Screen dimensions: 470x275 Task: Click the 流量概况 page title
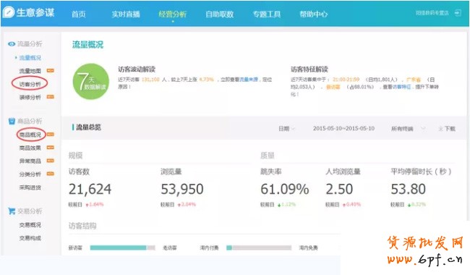87,45
